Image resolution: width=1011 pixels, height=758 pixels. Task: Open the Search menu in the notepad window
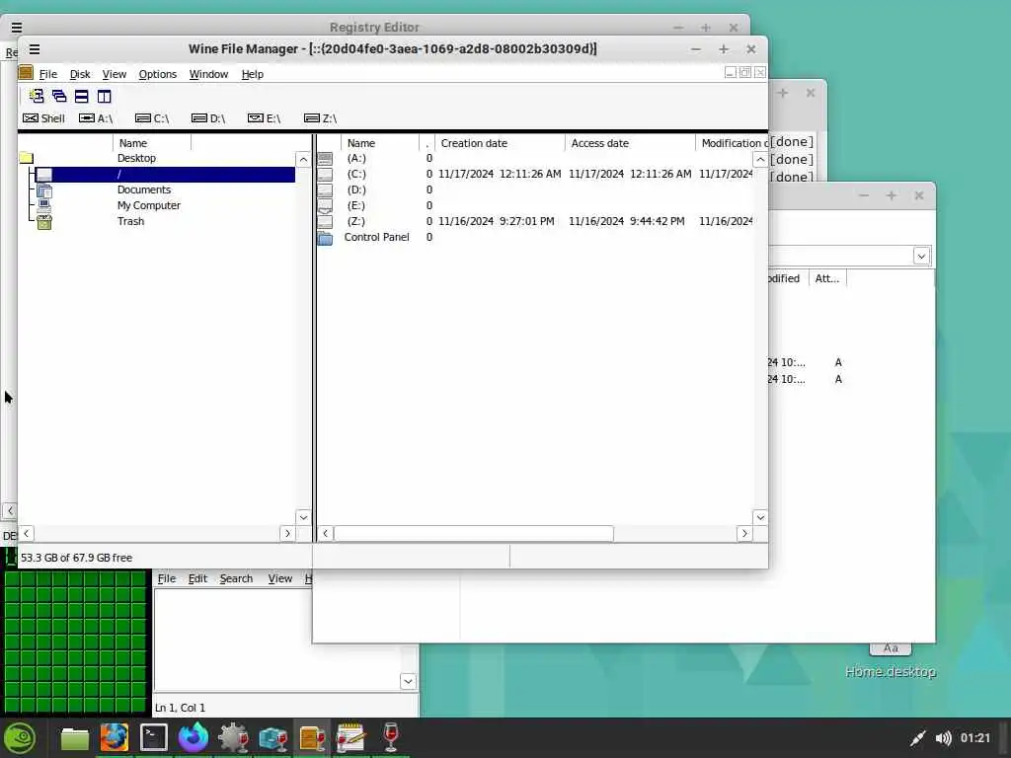coord(236,578)
